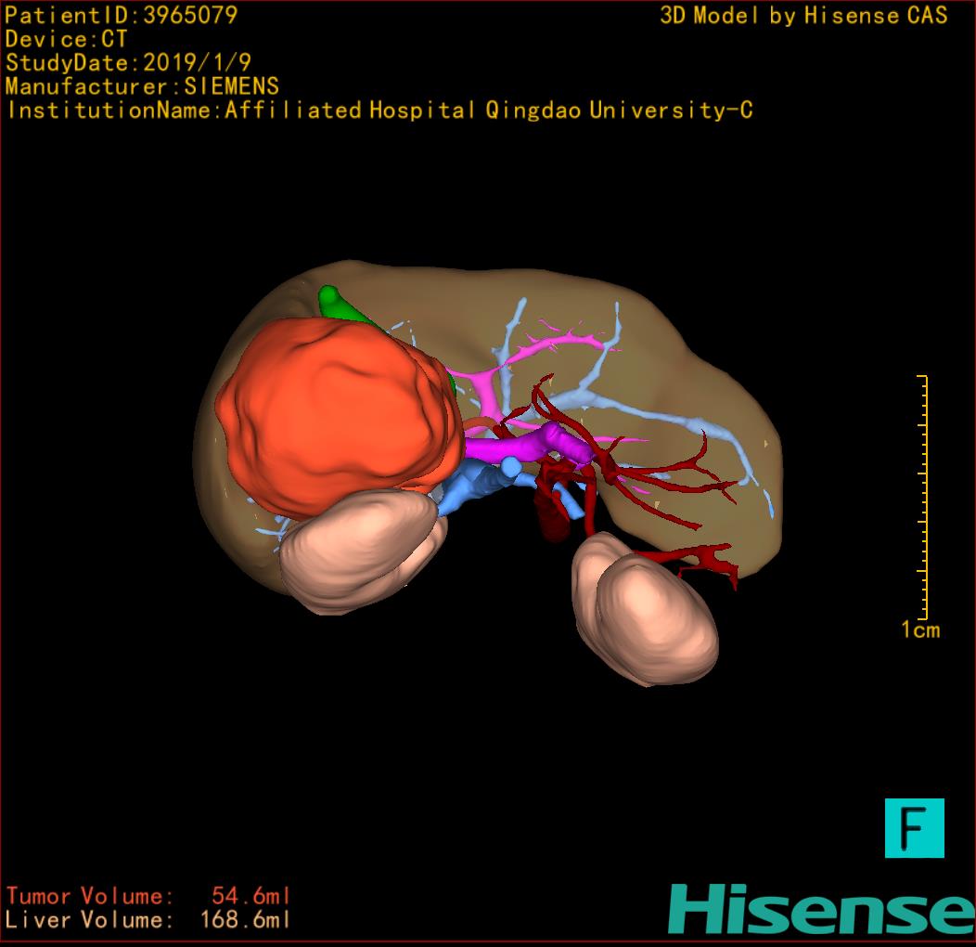
Task: Click the cyan F orientation indicator
Action: tap(914, 827)
